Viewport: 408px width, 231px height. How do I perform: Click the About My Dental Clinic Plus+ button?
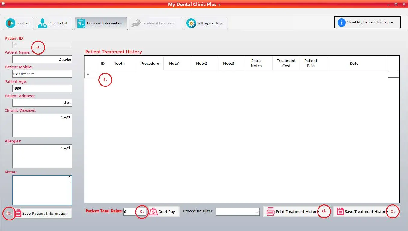367,22
